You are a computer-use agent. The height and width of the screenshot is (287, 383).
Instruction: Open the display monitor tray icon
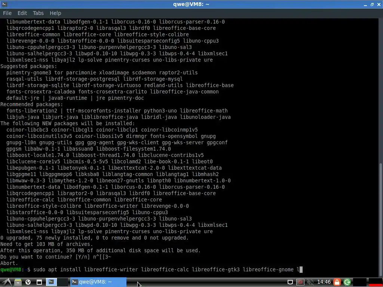[290, 282]
